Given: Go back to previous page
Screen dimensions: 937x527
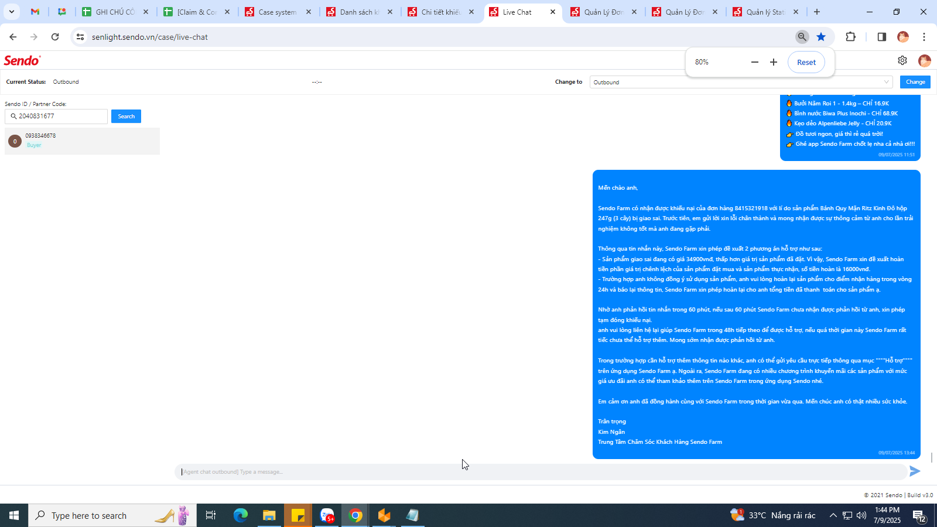Looking at the screenshot, I should 13,37.
